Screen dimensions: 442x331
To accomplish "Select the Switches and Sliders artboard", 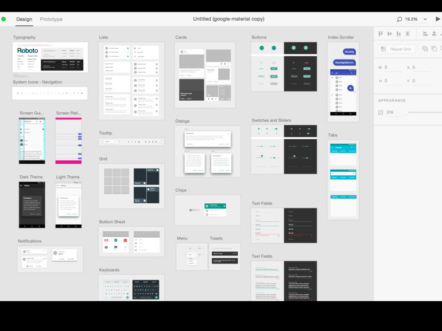I will point(284,149).
